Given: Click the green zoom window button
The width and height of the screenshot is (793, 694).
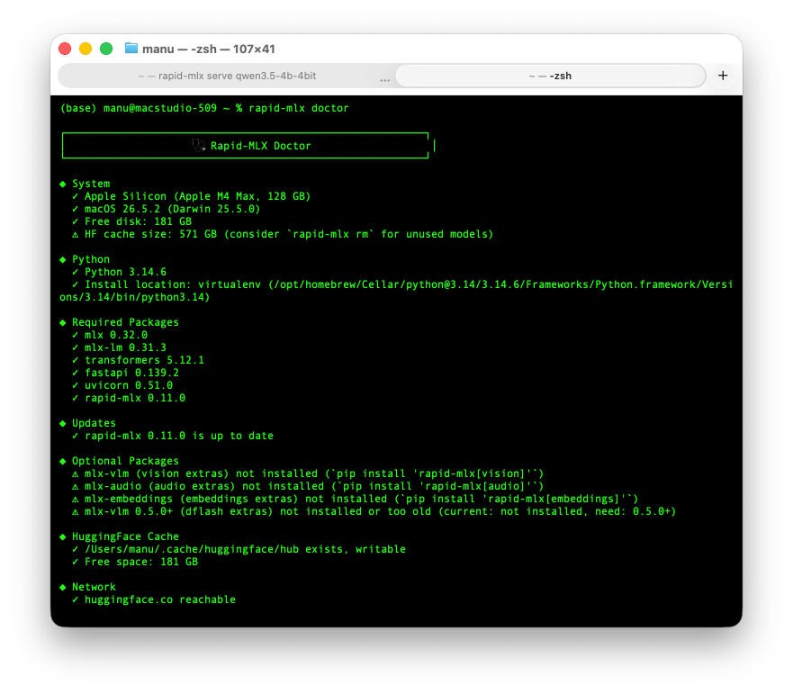Looking at the screenshot, I should point(106,49).
